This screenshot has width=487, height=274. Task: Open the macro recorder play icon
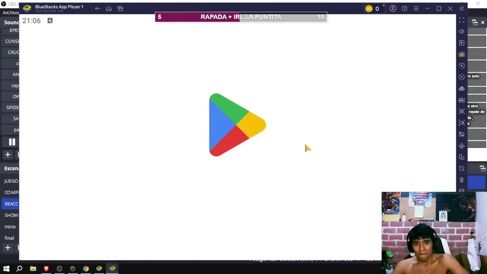(x=462, y=65)
